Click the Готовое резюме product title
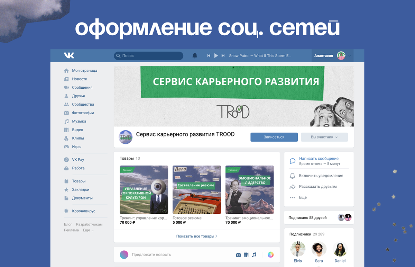This screenshot has height=267, width=415. pyautogui.click(x=187, y=218)
